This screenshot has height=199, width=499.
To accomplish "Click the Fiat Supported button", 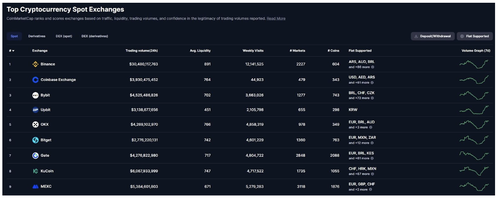I will (x=475, y=36).
